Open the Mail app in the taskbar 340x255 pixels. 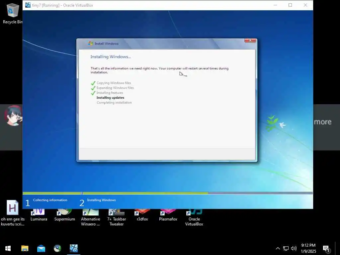click(41, 248)
